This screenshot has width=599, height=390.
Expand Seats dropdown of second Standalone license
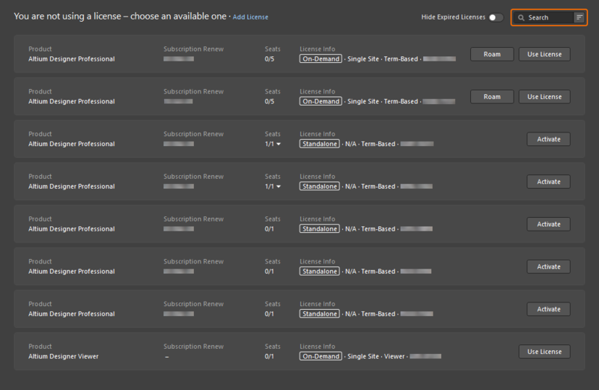coord(279,186)
